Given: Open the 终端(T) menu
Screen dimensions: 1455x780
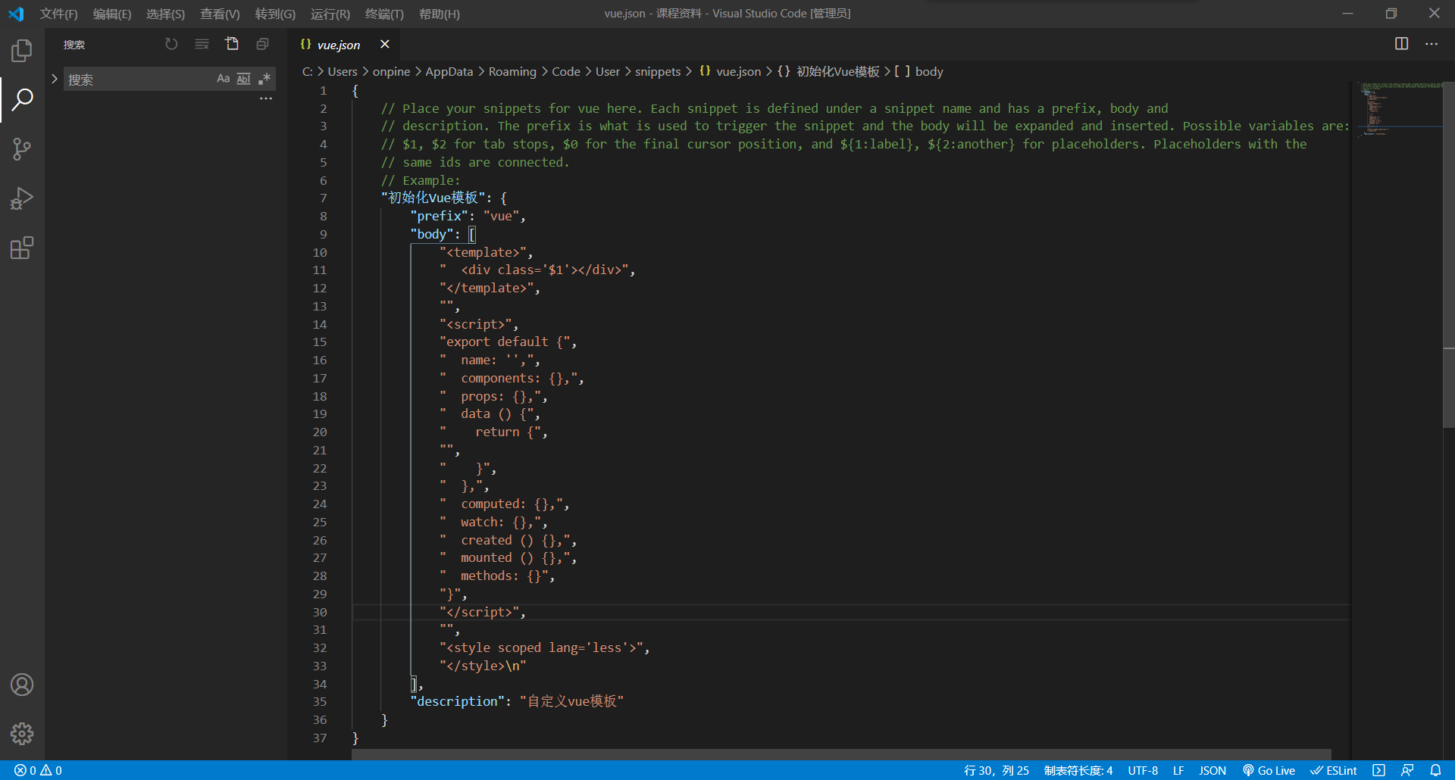Looking at the screenshot, I should [x=384, y=14].
